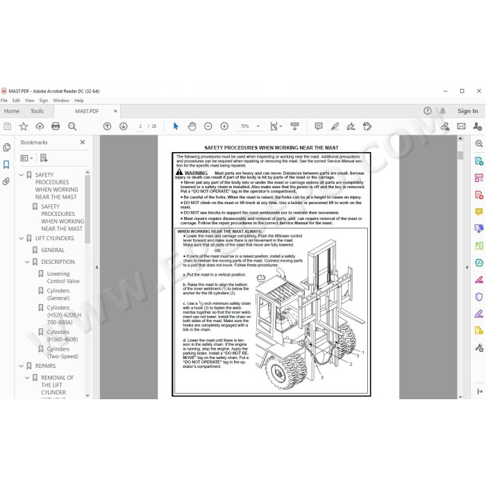Close the MAST.PDF tab

pos(115,111)
